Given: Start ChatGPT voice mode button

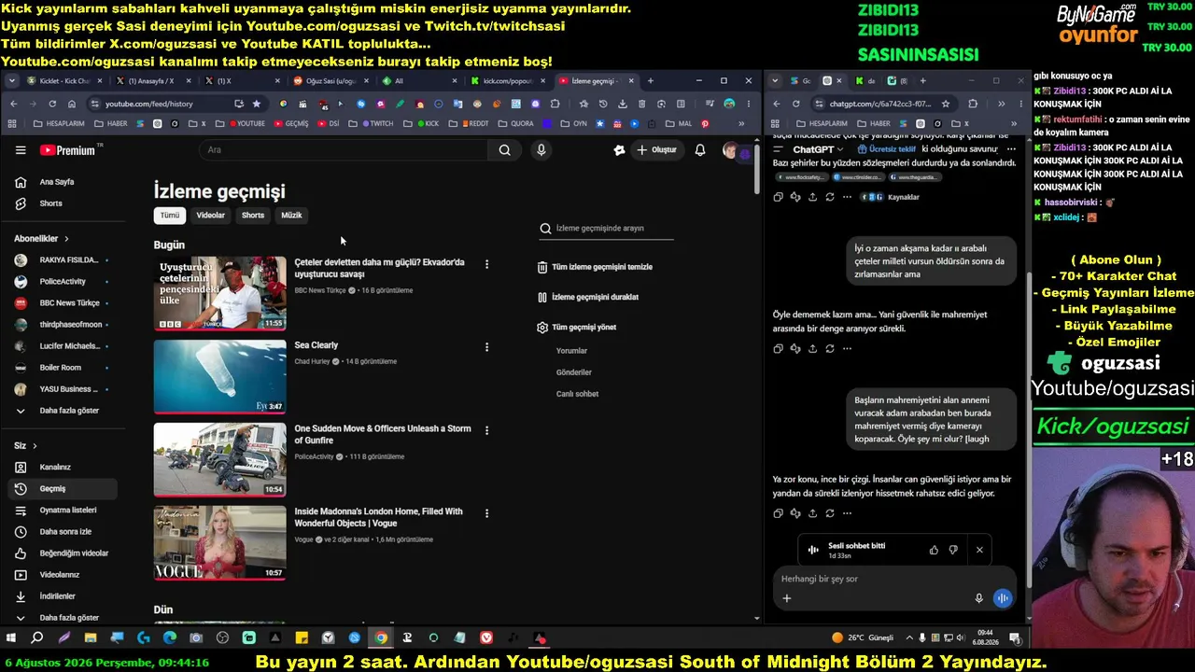Looking at the screenshot, I should click(1002, 598).
